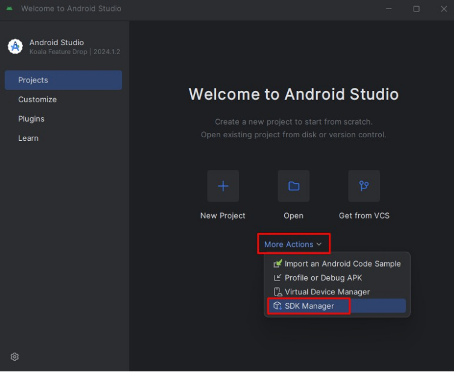The height and width of the screenshot is (372, 454).
Task: Click the New Project plus icon
Action: point(223,186)
